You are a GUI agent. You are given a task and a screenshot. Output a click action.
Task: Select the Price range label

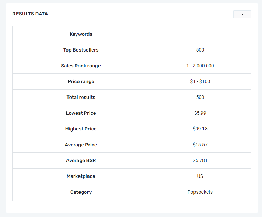pyautogui.click(x=81, y=81)
